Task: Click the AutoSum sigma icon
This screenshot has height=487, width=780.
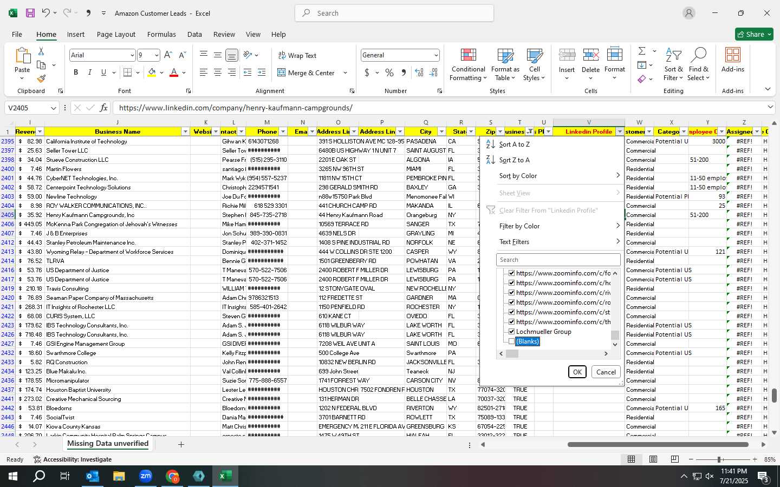Action: (x=642, y=51)
